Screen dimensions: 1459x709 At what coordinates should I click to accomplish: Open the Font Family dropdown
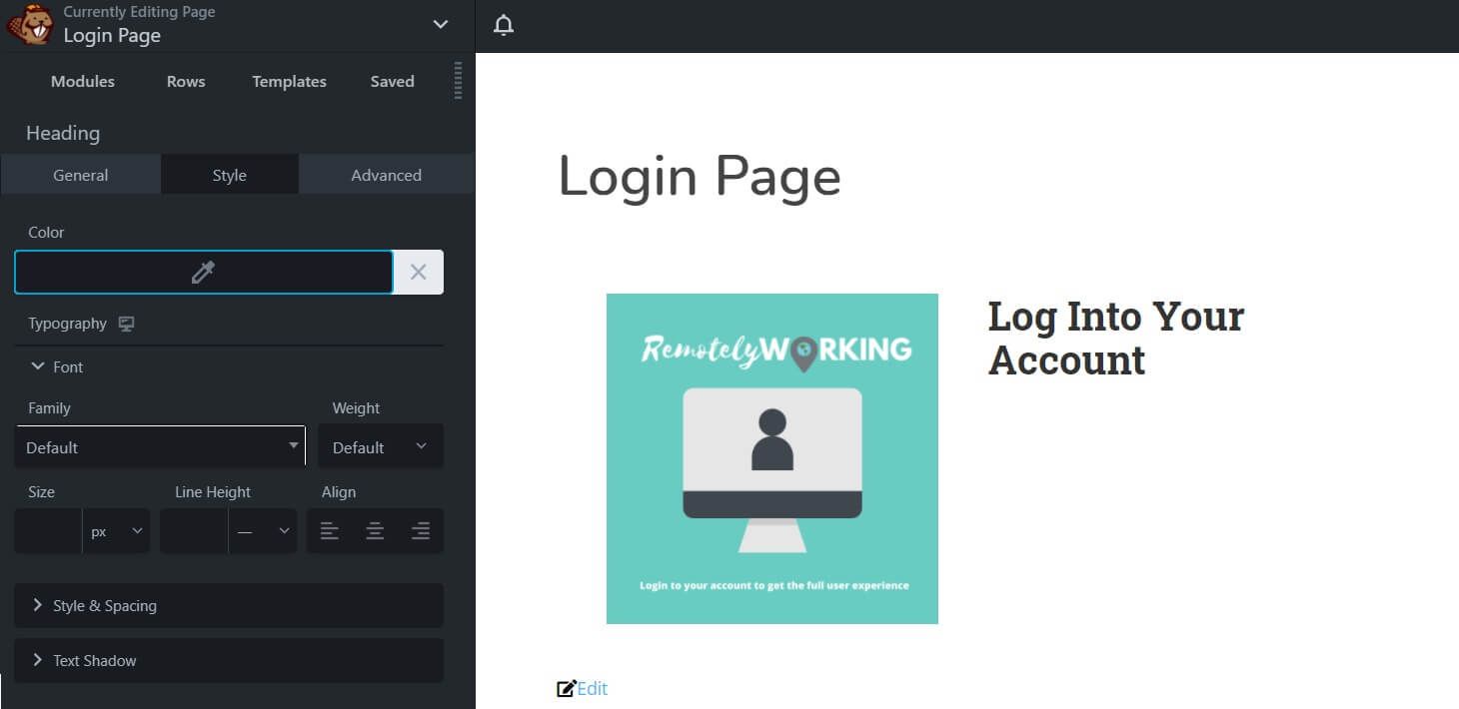click(160, 447)
